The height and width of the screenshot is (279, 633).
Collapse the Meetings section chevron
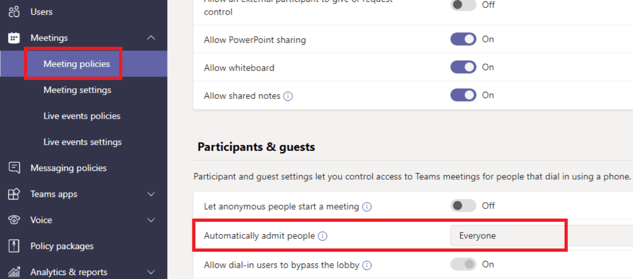click(151, 38)
